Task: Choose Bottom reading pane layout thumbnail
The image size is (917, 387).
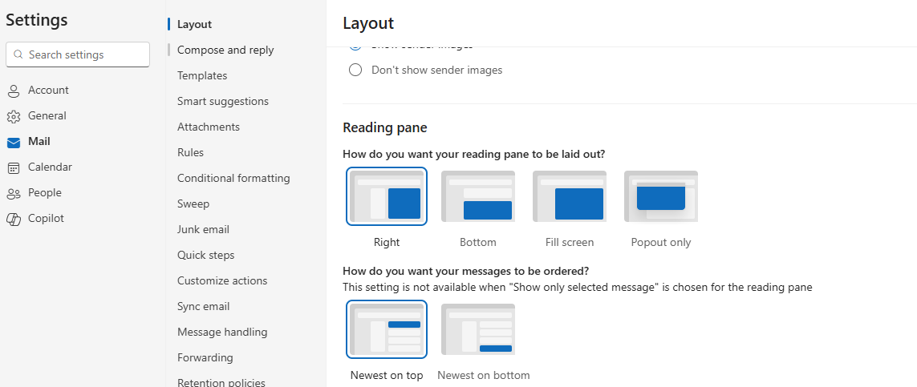Action: tap(478, 196)
